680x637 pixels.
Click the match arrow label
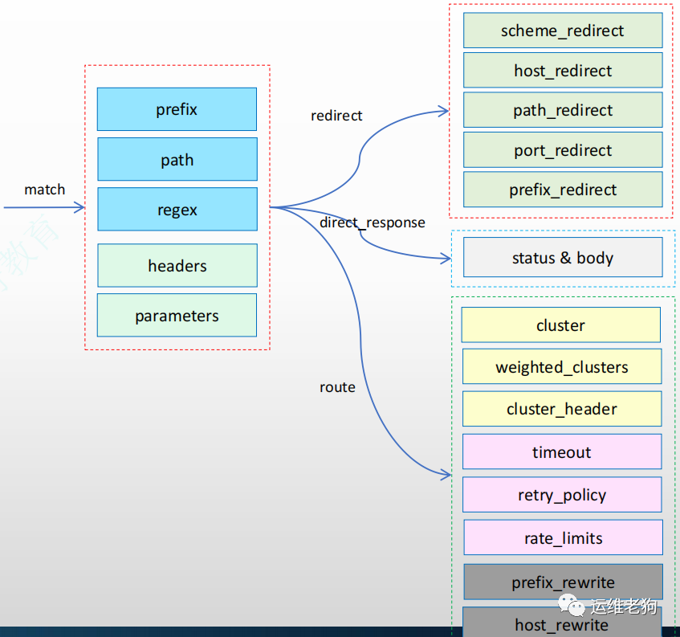(45, 190)
